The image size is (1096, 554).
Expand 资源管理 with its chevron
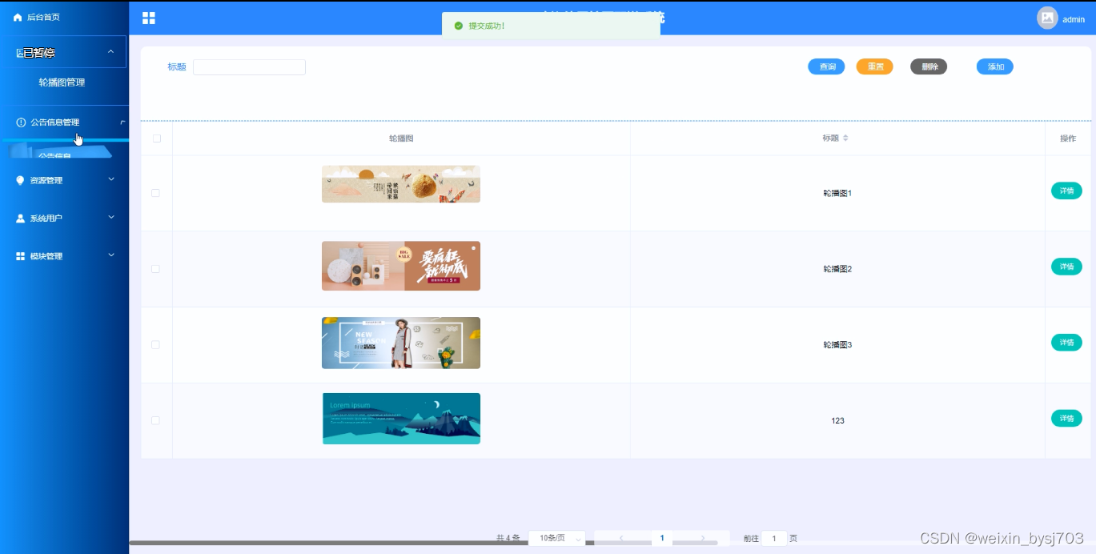111,179
